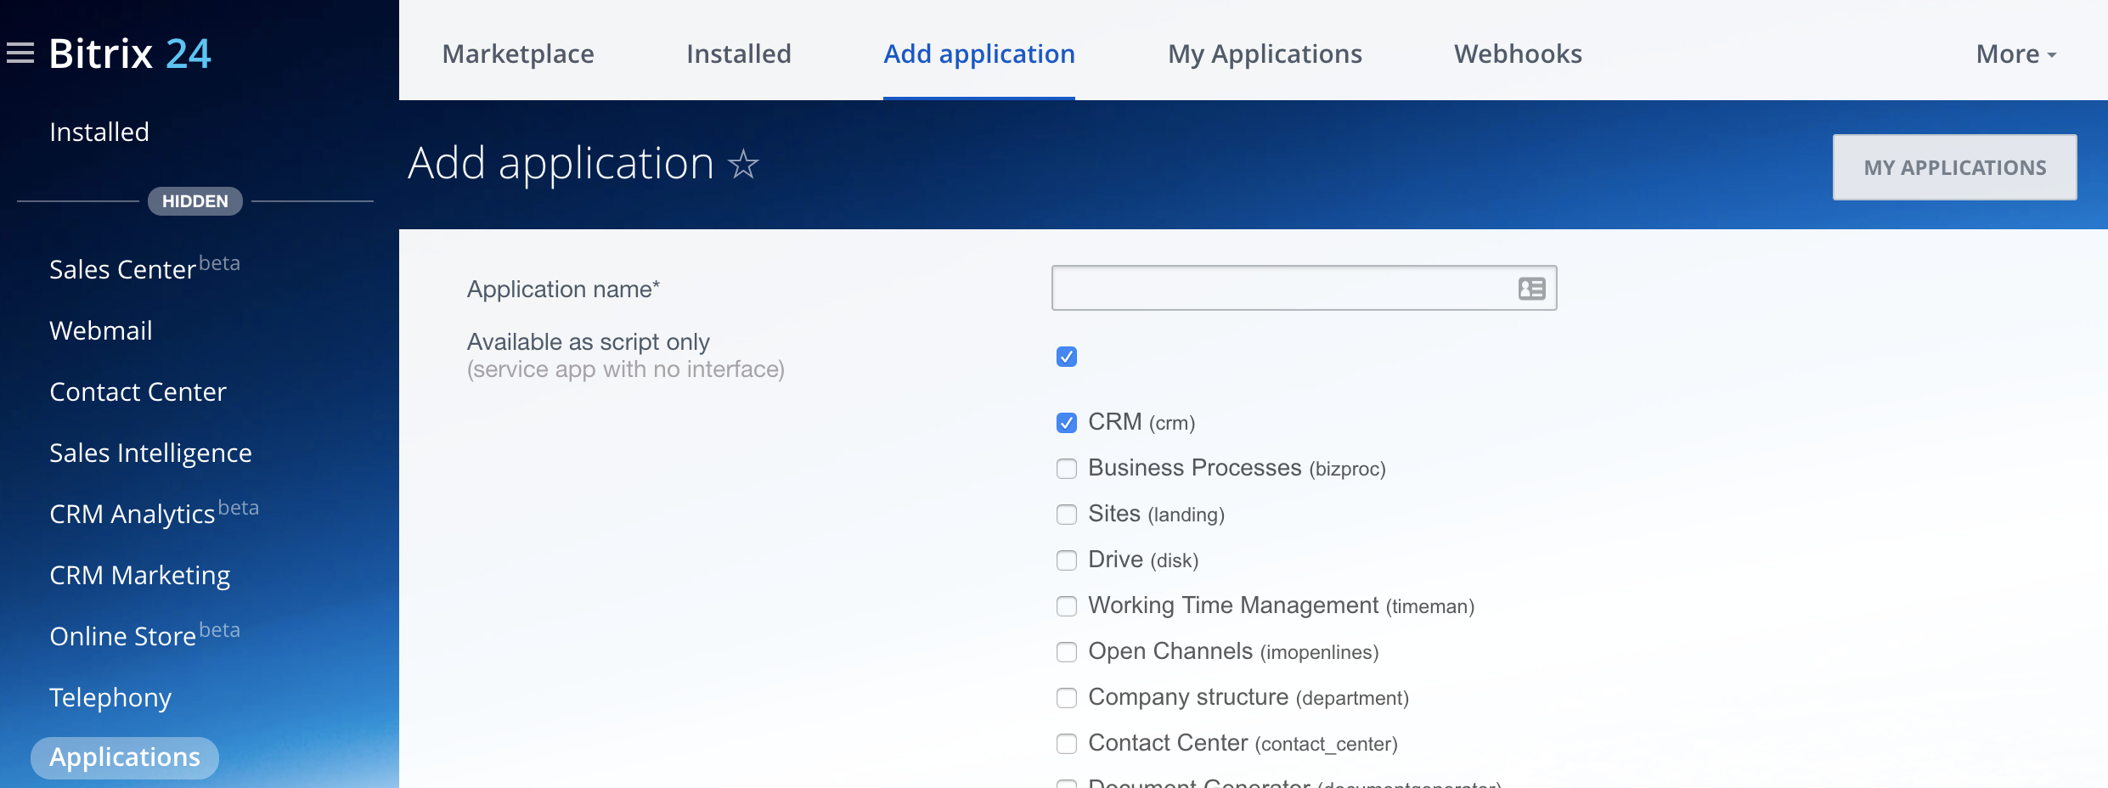Enable Open Channels (imopenlines) permission

coord(1067,652)
